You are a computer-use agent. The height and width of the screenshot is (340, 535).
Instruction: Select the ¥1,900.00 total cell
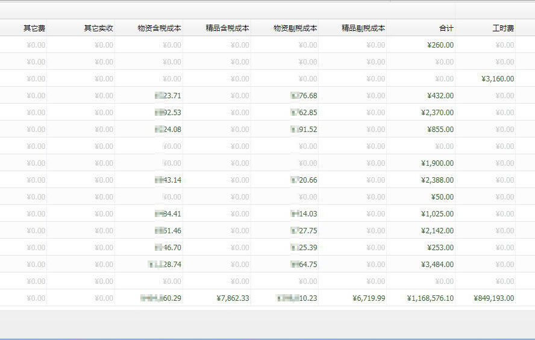(437, 163)
